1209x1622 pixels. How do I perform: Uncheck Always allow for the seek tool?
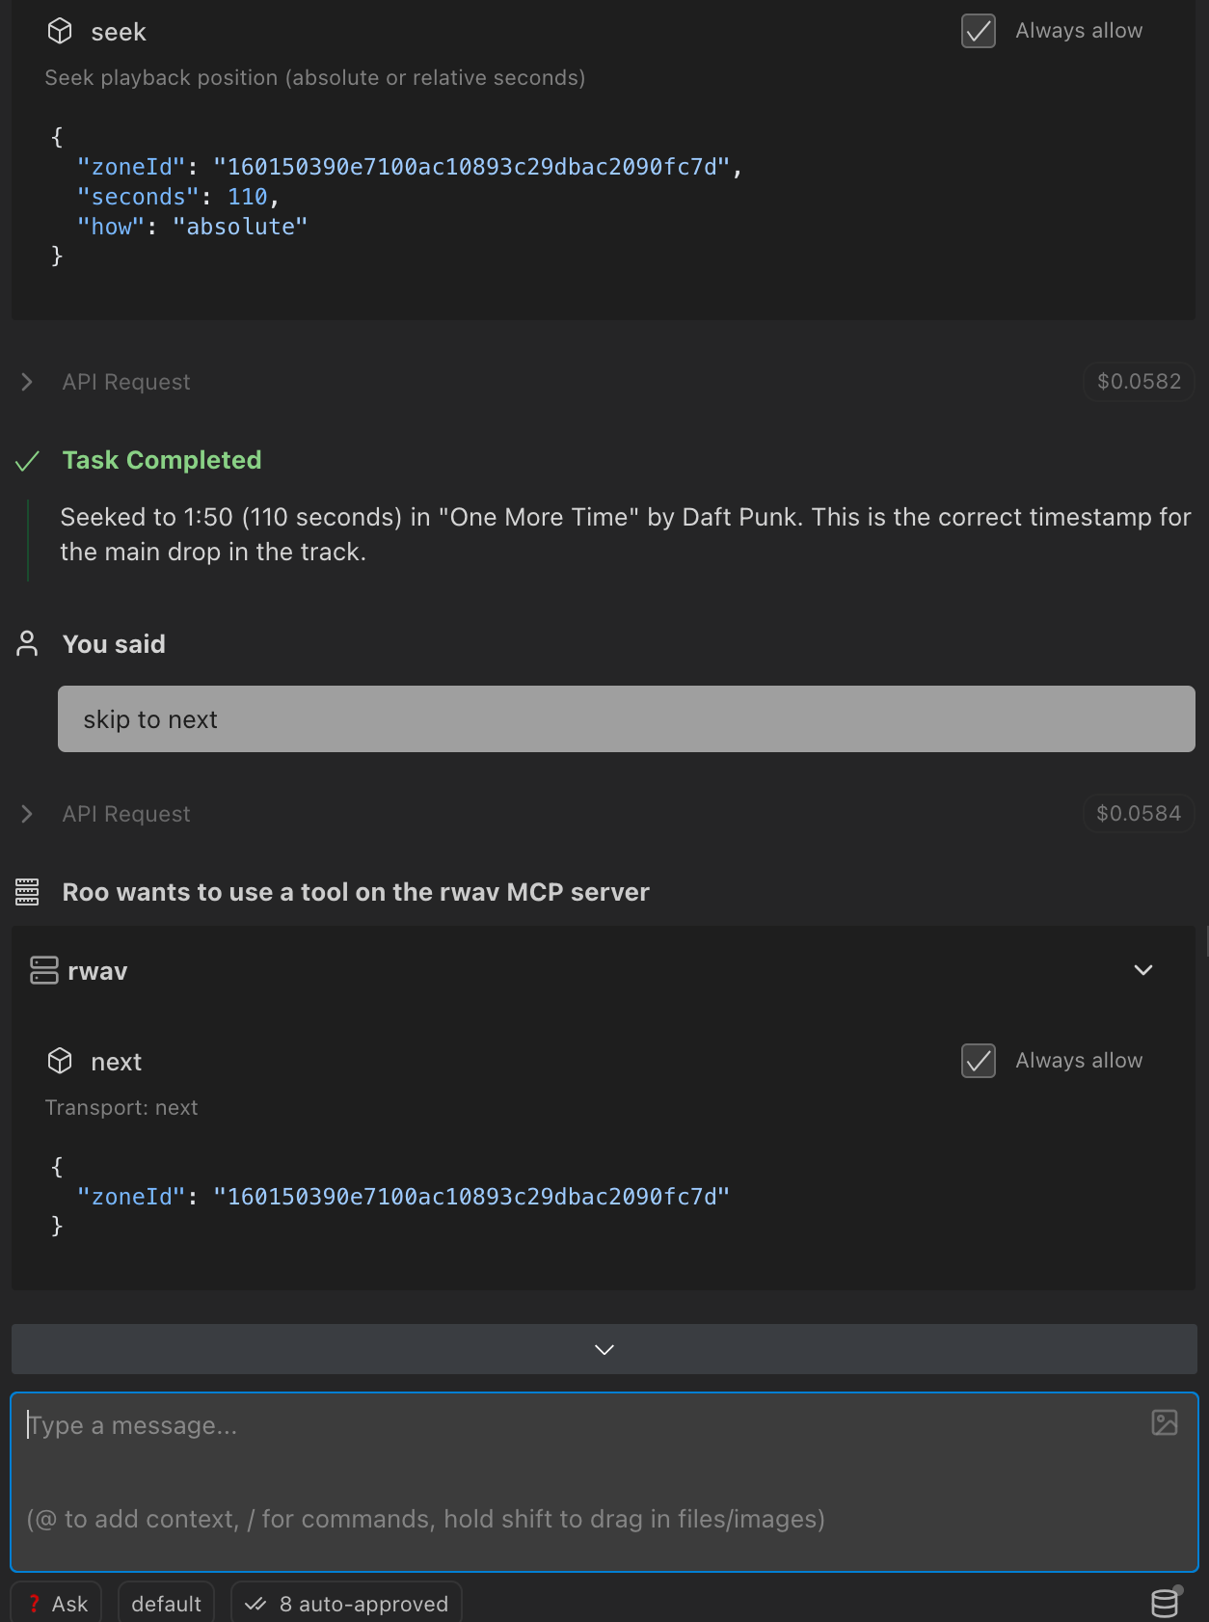(979, 31)
